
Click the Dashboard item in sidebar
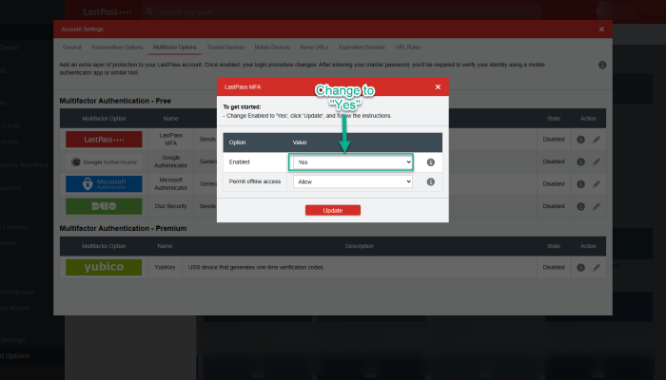(x=17, y=292)
